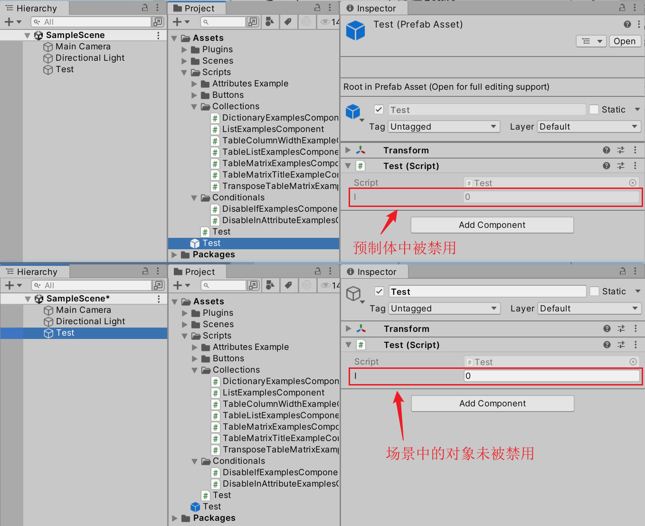Viewport: 645px width, 526px height.
Task: Lock the upper Inspector via padlock icon
Action: (x=622, y=8)
